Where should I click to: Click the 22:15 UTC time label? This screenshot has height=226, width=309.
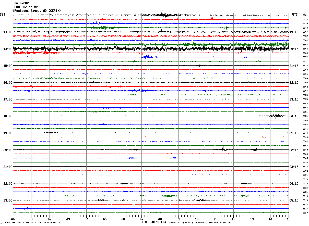(x=294, y=83)
